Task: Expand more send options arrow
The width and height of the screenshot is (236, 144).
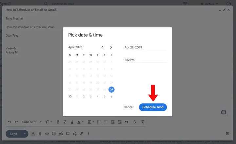Action: (24, 134)
